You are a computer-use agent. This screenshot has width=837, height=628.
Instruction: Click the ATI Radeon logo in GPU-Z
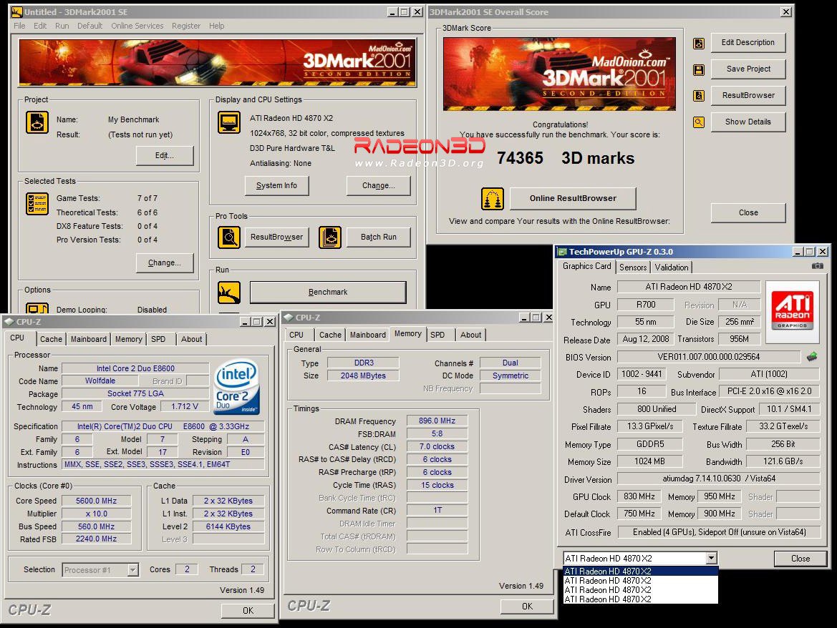(792, 311)
